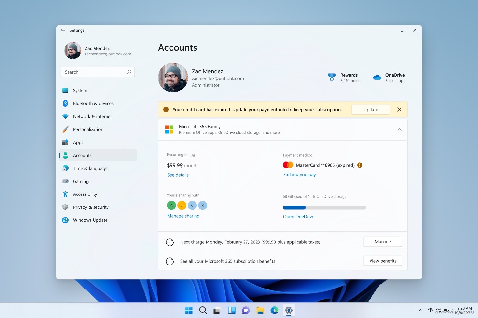Click the MasterCard logo icon
This screenshot has width=478, height=318.
(288, 165)
